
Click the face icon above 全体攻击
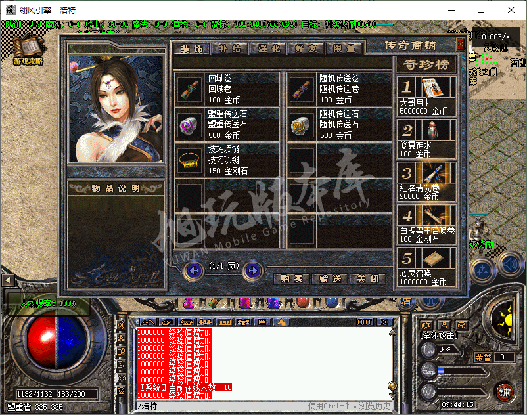426,325
